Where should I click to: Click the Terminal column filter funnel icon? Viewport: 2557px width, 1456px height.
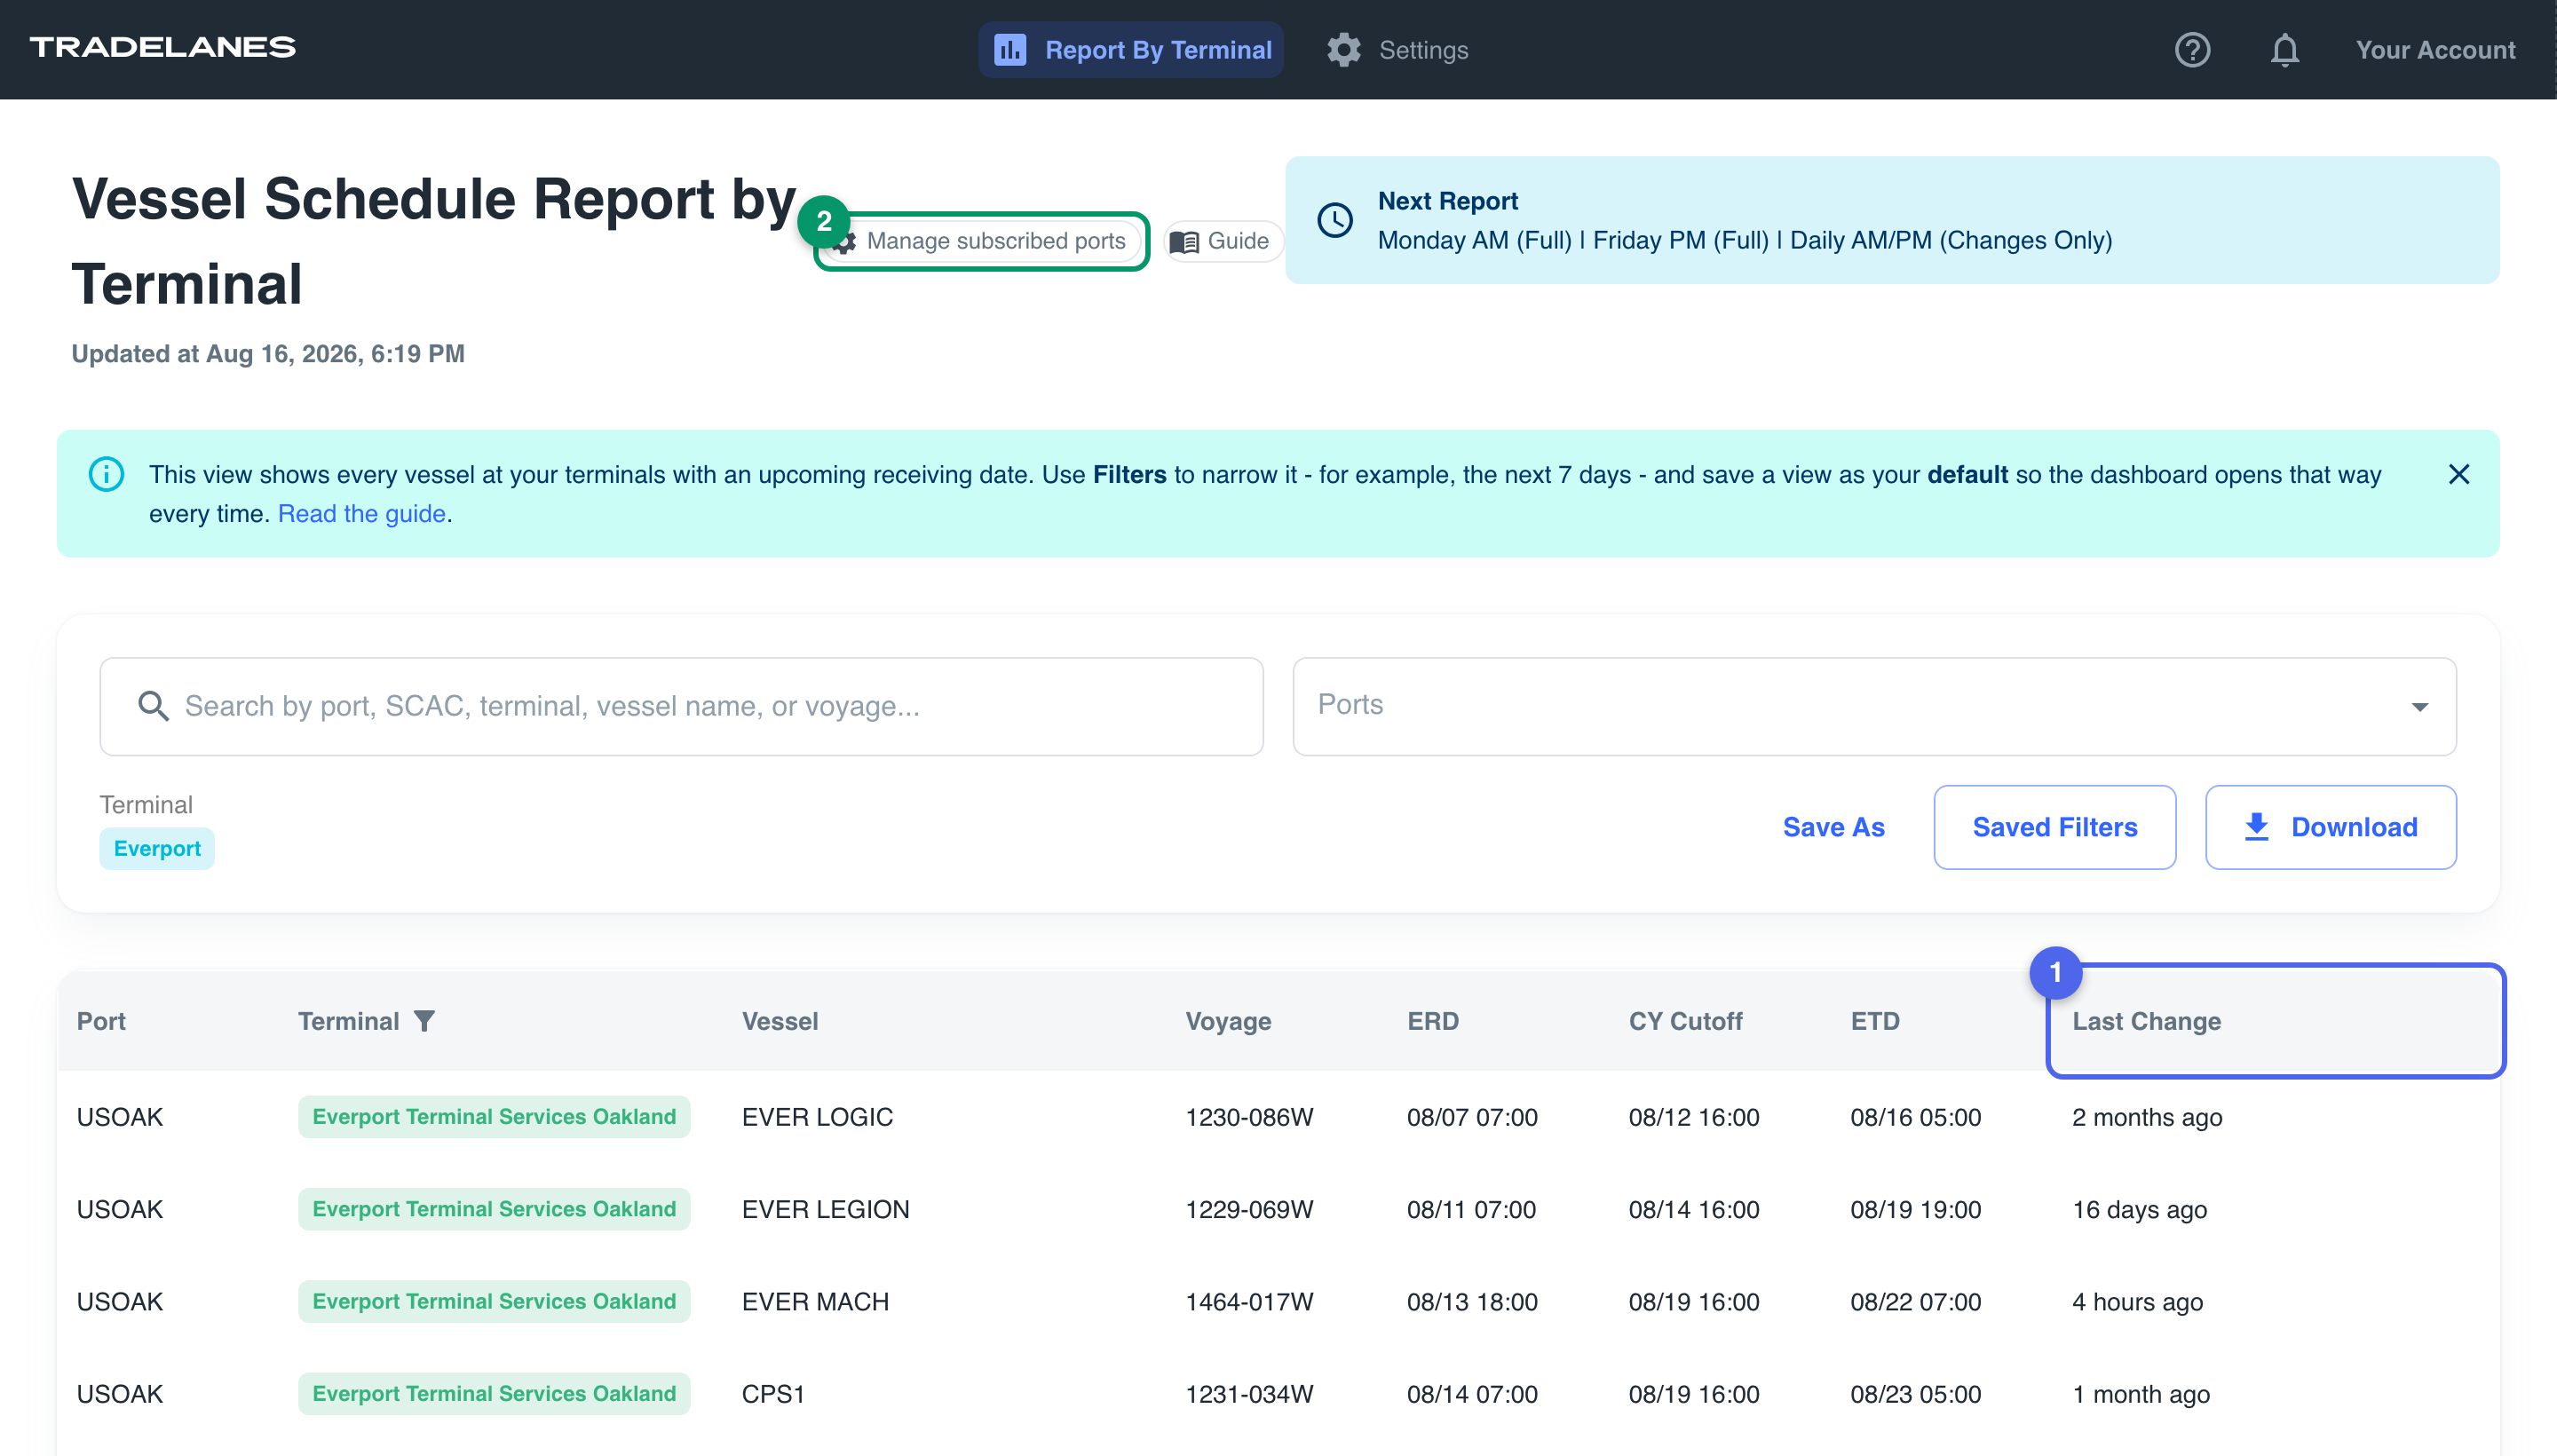coord(424,1021)
